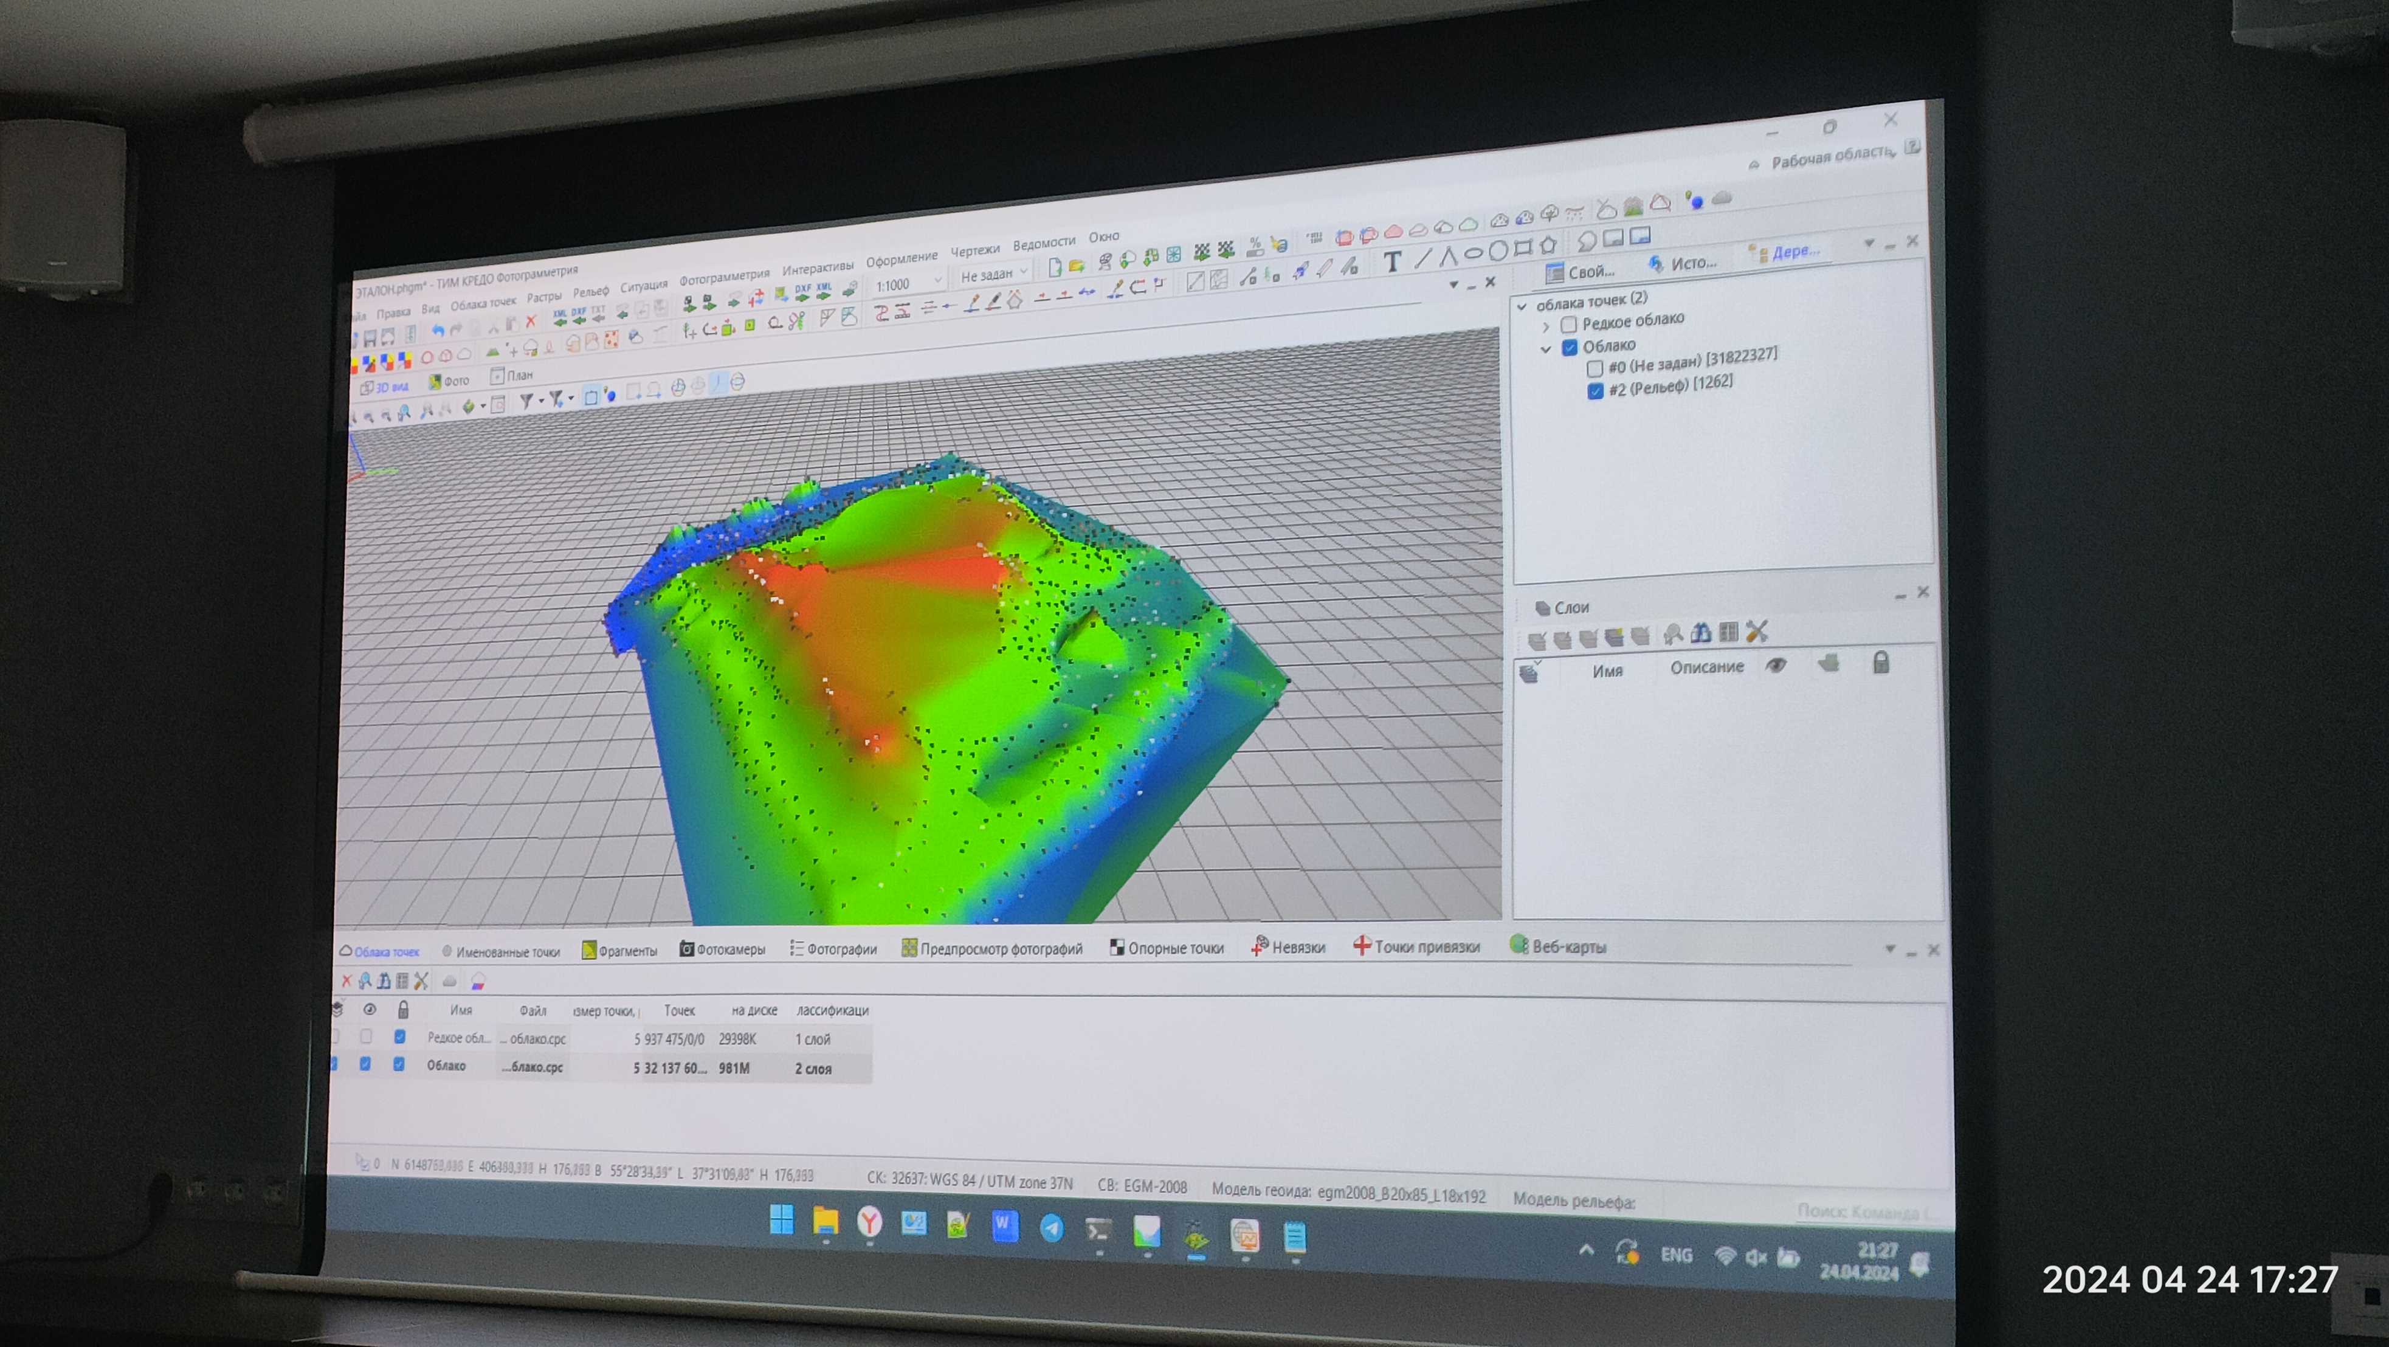This screenshot has width=2389, height=1347.
Task: Uncheck the Облако checkbox in tree
Action: pos(1569,348)
